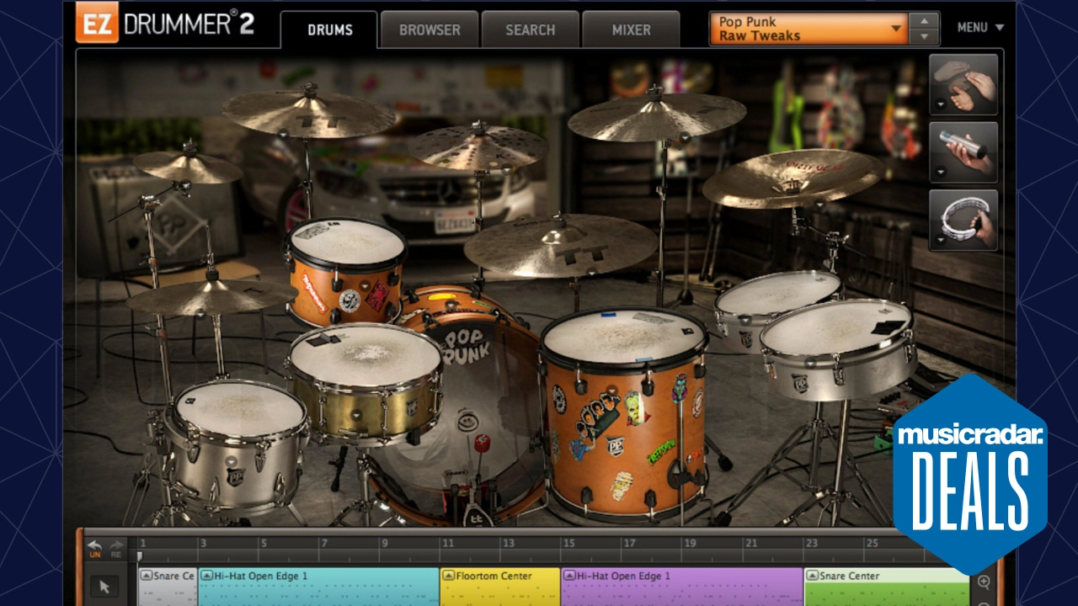Click the playhead marker at bar 1
The image size is (1078, 606).
(141, 555)
